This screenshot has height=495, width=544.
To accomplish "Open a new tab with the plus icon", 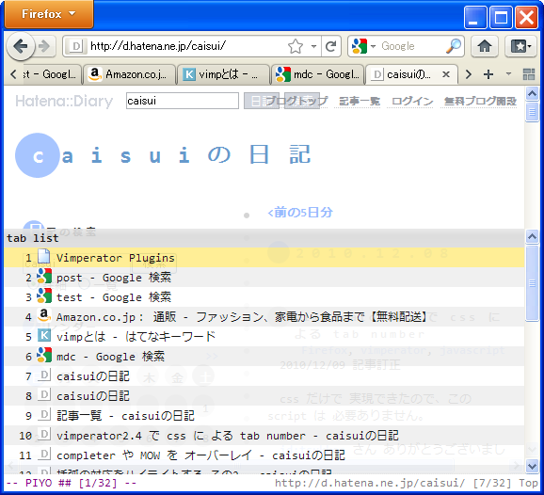I will pyautogui.click(x=488, y=74).
